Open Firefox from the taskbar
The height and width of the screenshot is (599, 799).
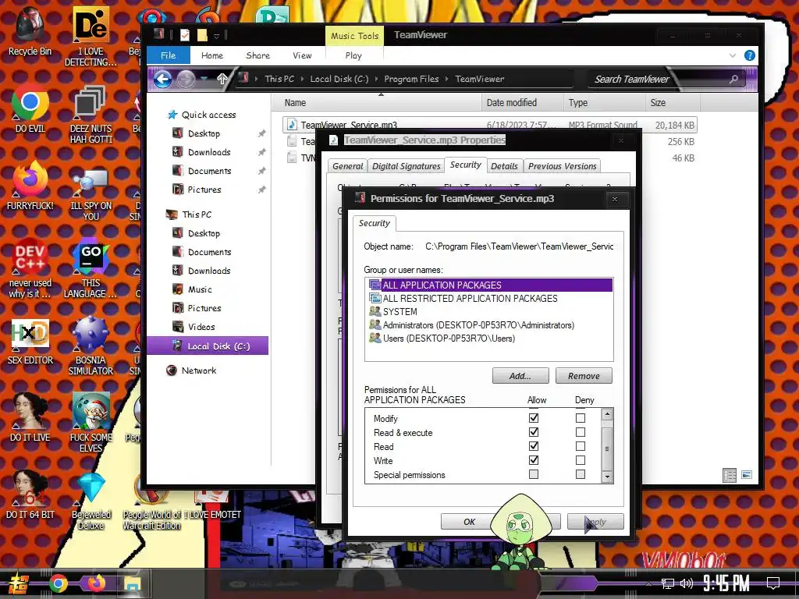(x=96, y=583)
